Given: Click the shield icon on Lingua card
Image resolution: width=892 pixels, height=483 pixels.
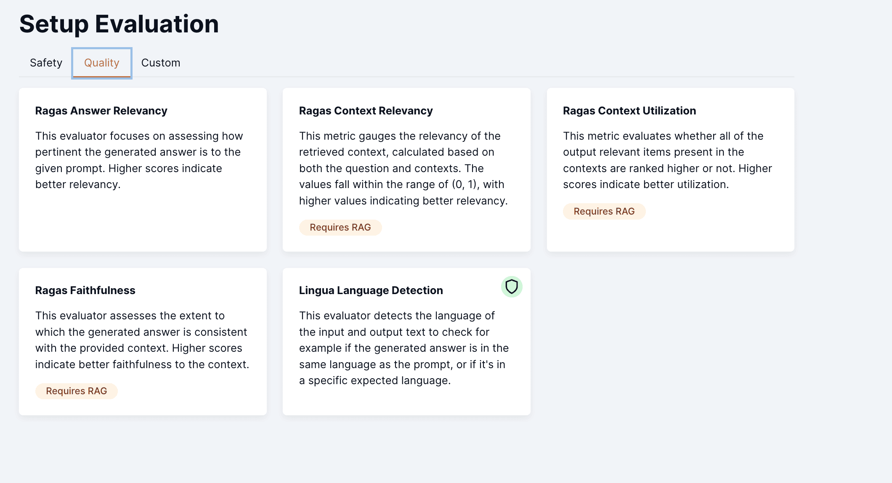Looking at the screenshot, I should coord(512,287).
